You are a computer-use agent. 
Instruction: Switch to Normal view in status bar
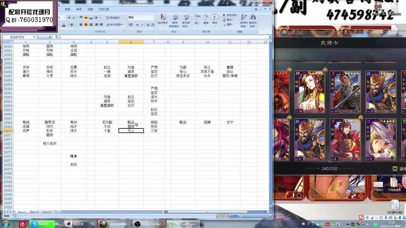(x=219, y=216)
